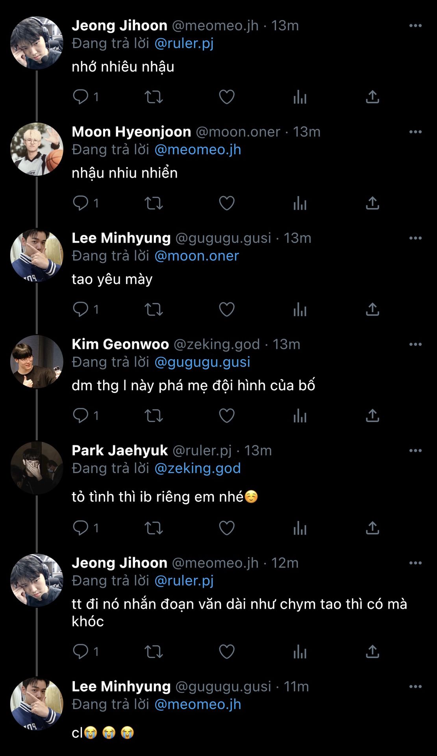Viewport: 437px width, 756px height.
Task: Open more options on Kim Geonwoo's tweet
Action: tap(415, 345)
